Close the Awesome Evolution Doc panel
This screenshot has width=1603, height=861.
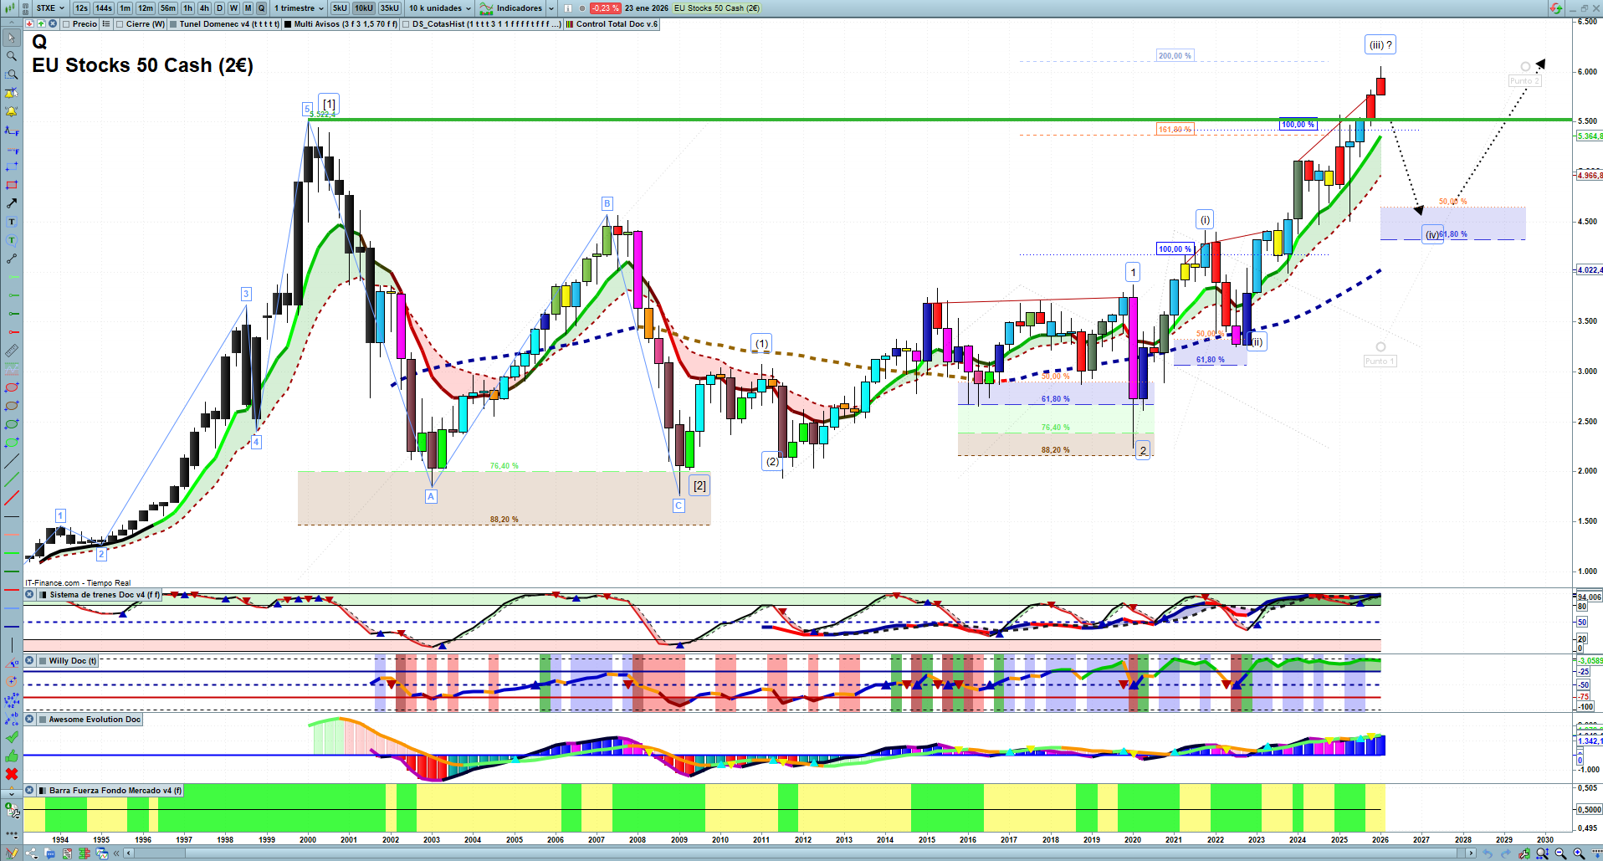pos(29,720)
